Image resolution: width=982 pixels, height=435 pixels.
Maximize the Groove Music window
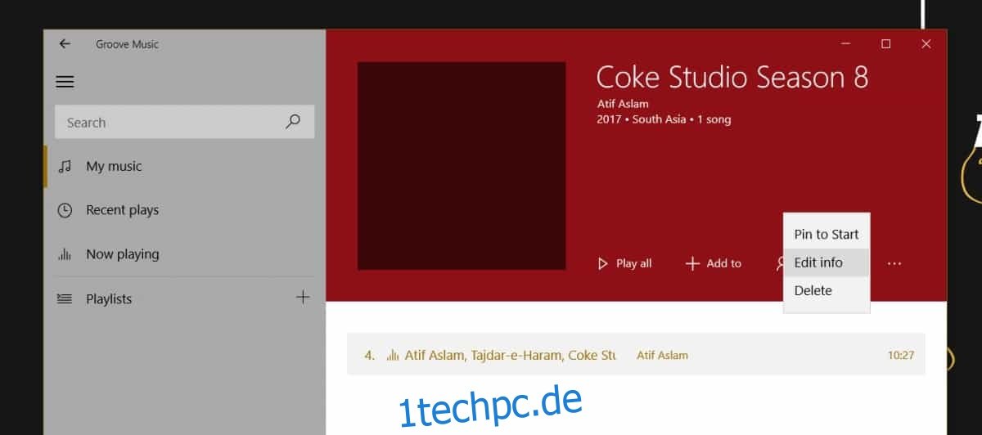tap(885, 44)
